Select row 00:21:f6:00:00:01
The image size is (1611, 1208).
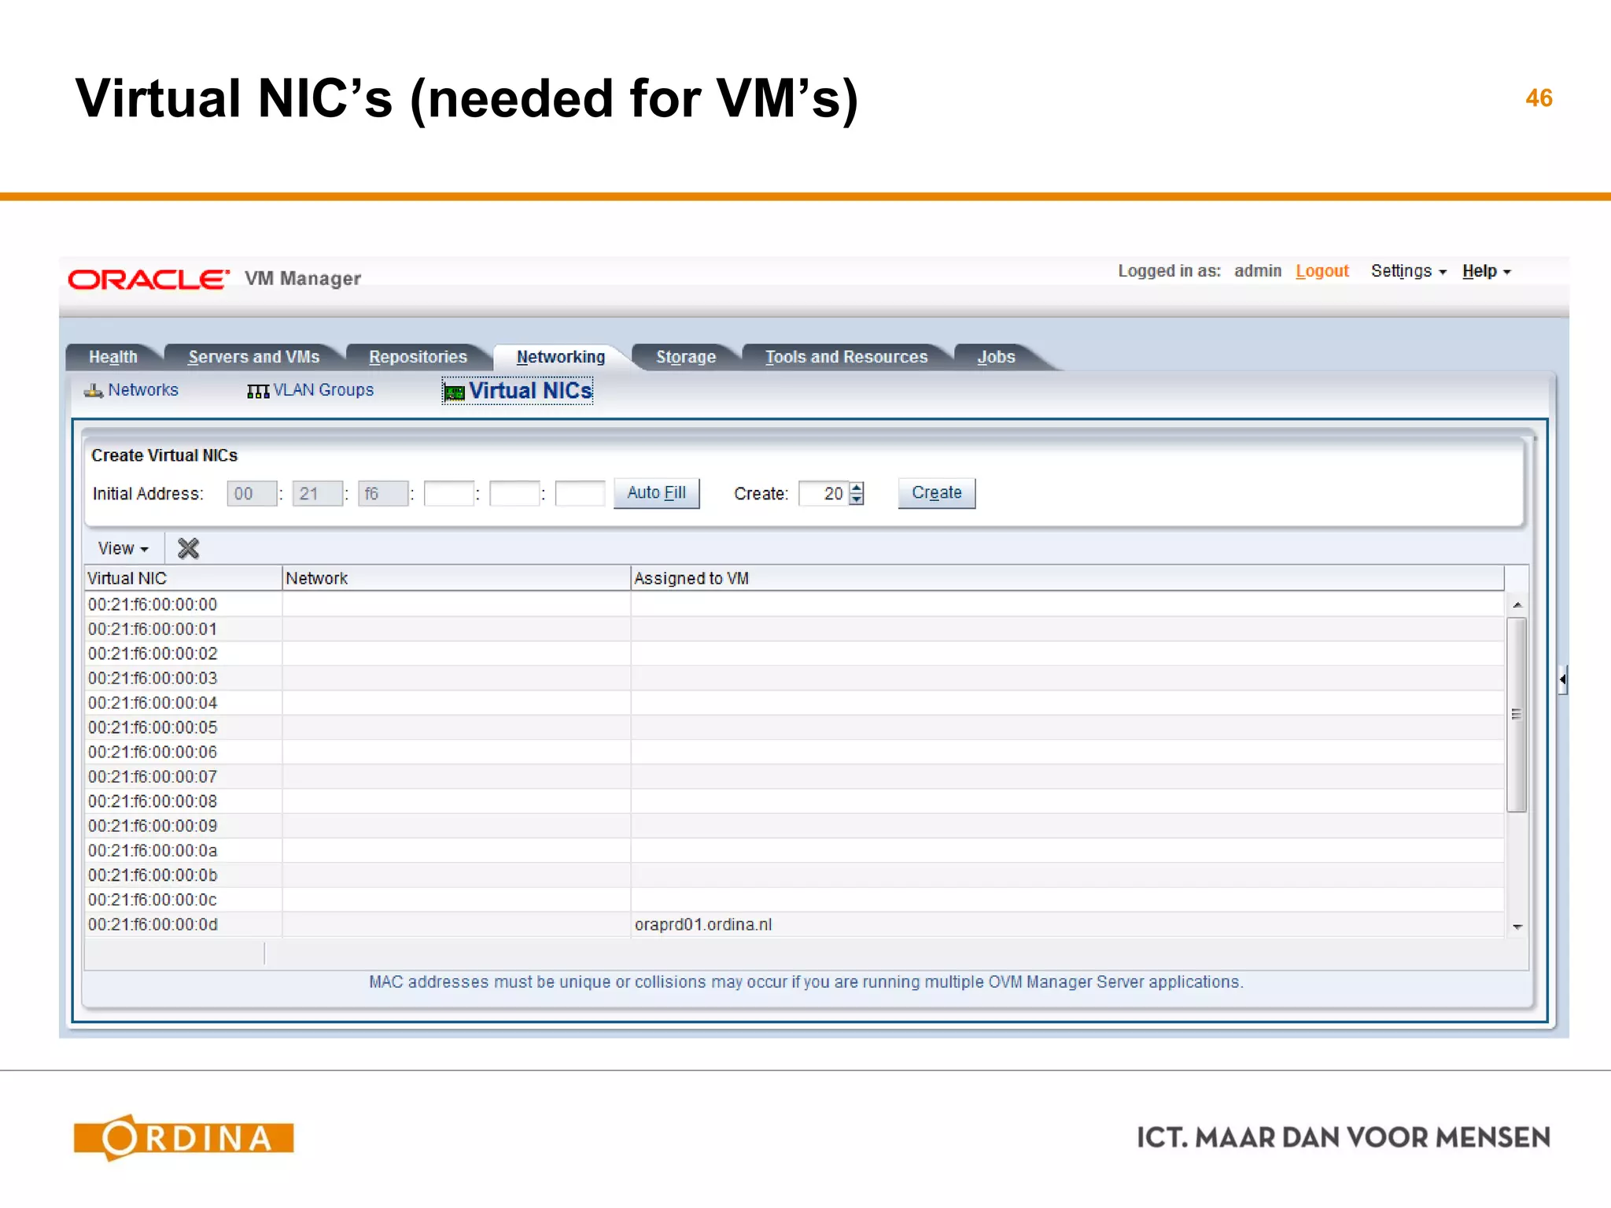coord(794,629)
